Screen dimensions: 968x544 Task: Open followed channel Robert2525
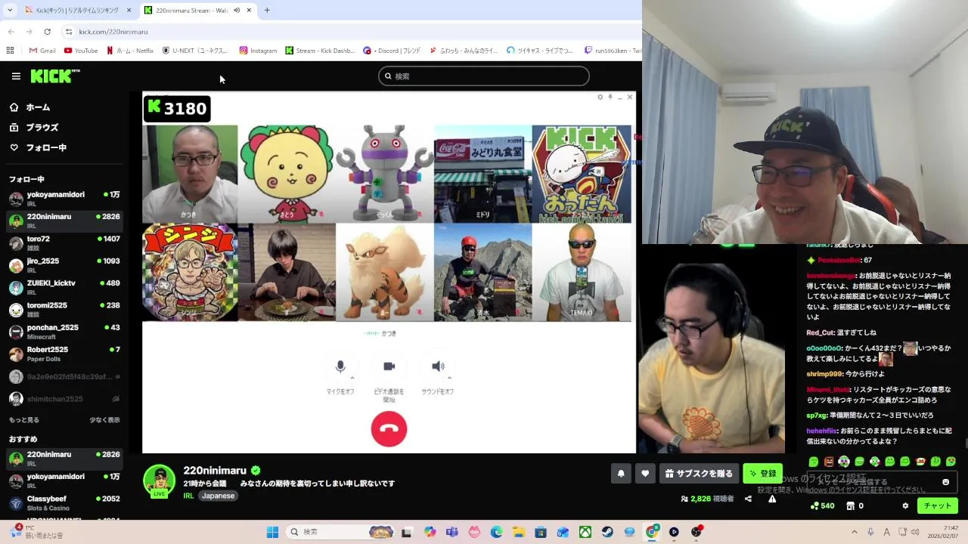(x=64, y=354)
